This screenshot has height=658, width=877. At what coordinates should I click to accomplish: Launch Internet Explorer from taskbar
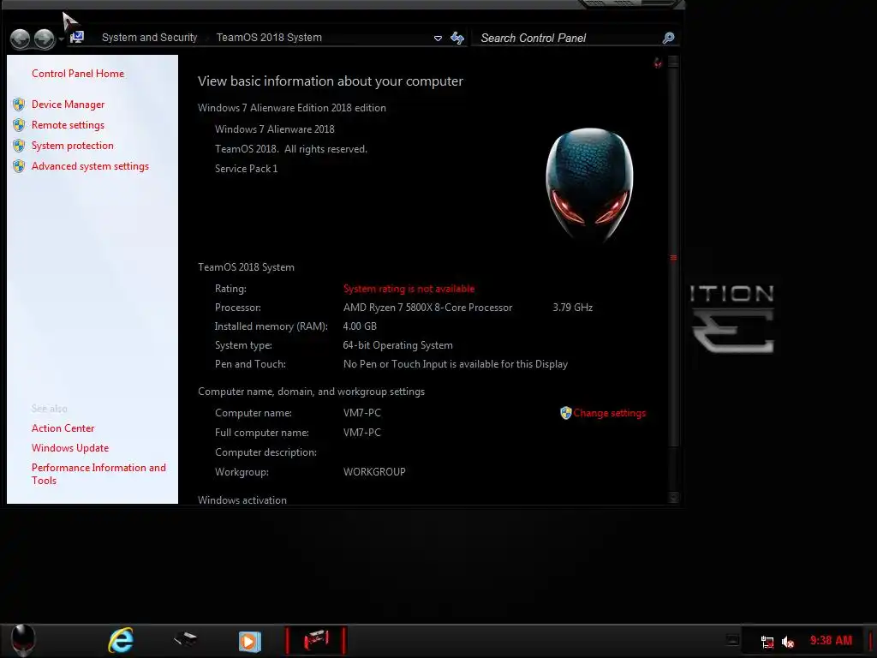coord(121,641)
